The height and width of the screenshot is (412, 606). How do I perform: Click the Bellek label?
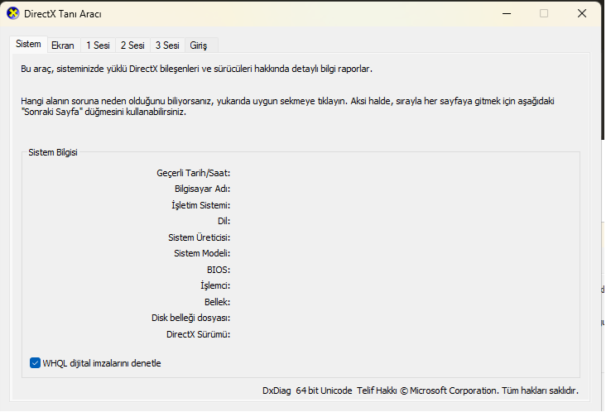[217, 302]
